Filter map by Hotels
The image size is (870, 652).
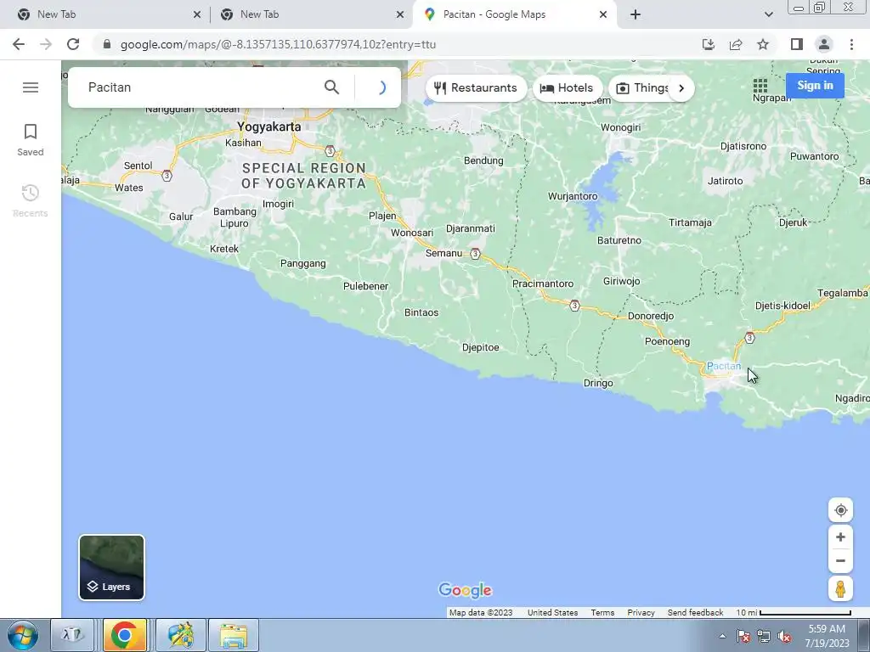pos(567,88)
